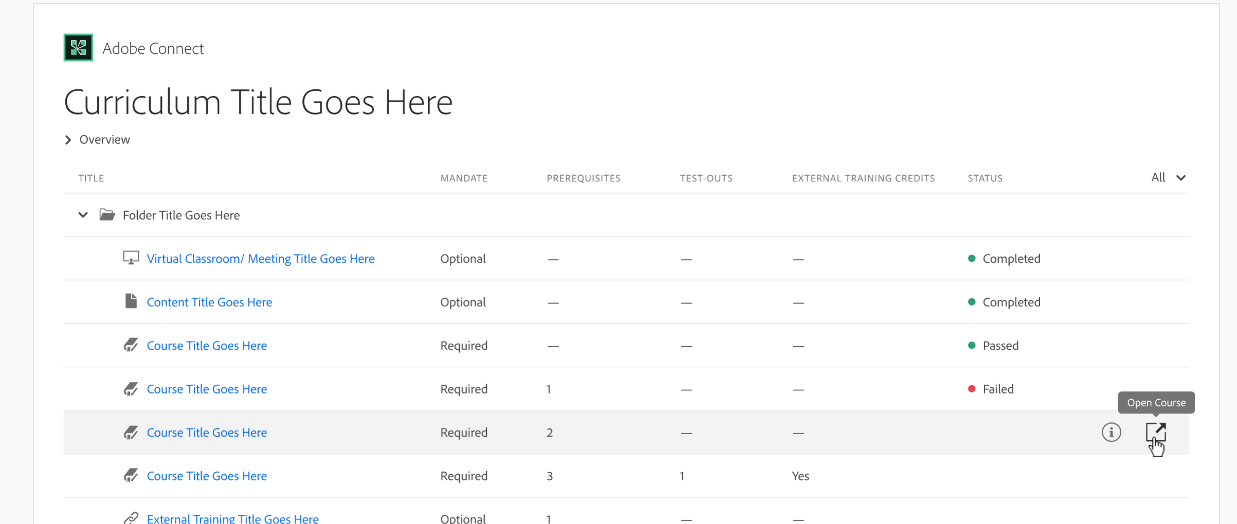
Task: Click the info icon in highlighted row
Action: pos(1111,432)
